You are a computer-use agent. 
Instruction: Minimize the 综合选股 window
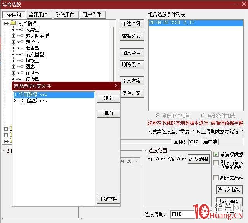pos(236,4)
